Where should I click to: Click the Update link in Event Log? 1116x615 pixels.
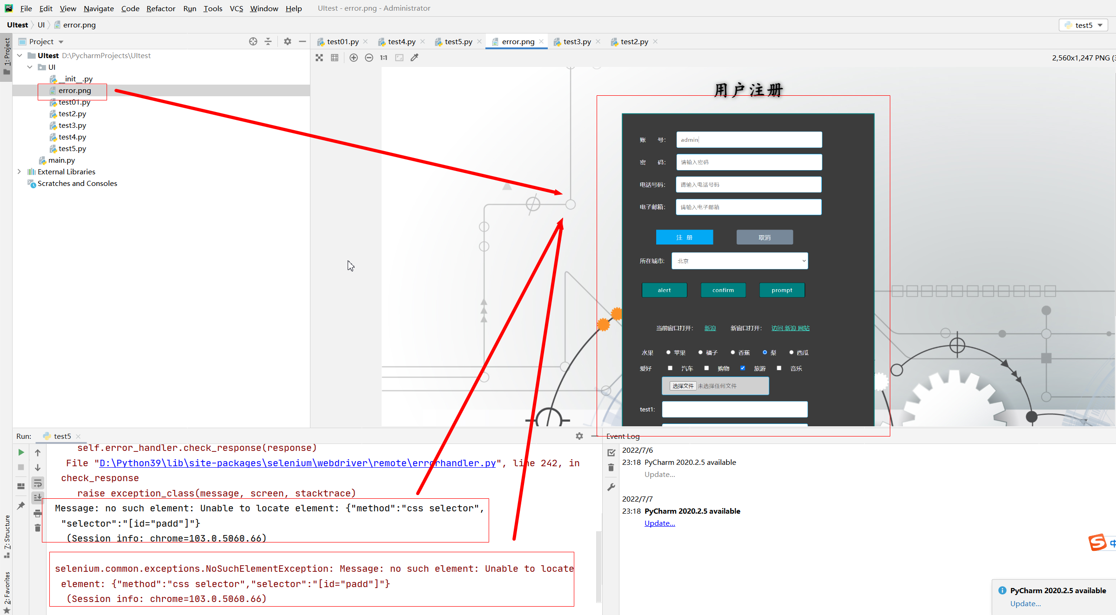point(659,523)
